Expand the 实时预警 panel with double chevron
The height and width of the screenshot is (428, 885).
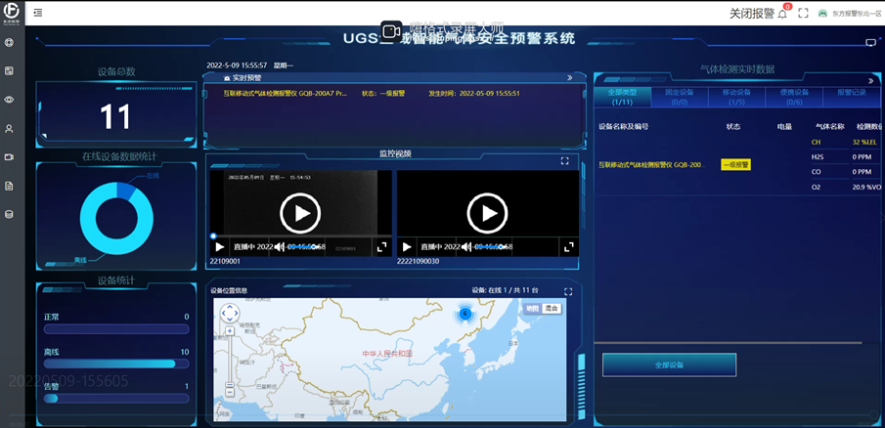569,77
